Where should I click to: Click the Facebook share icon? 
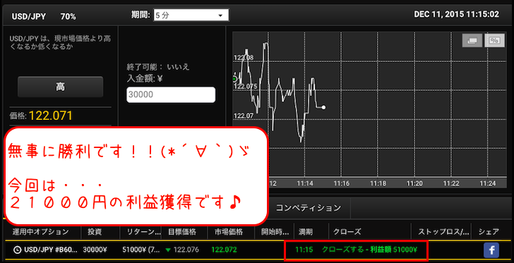pos(491,250)
